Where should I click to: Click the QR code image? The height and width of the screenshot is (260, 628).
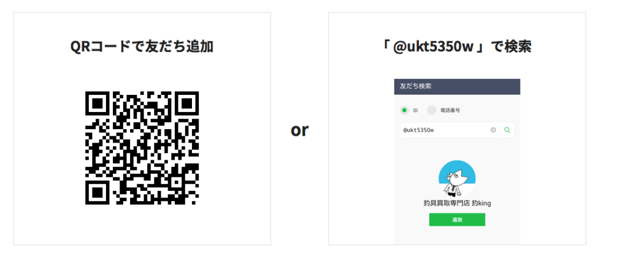pos(142,148)
